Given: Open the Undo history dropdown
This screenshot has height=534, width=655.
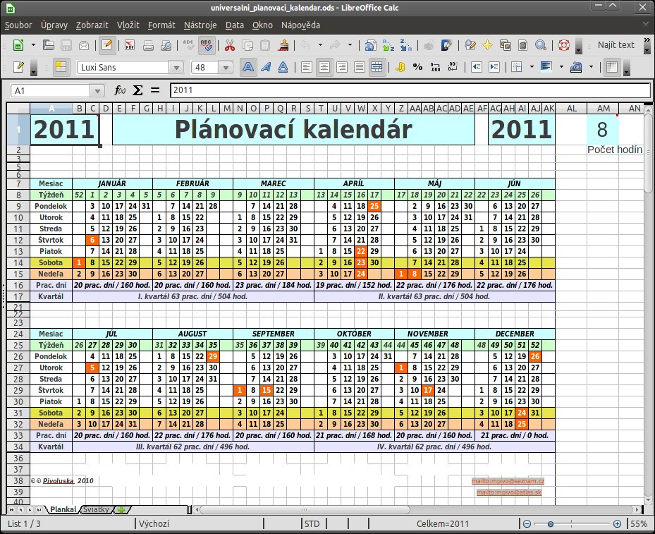Looking at the screenshot, I should pyautogui.click(x=320, y=44).
